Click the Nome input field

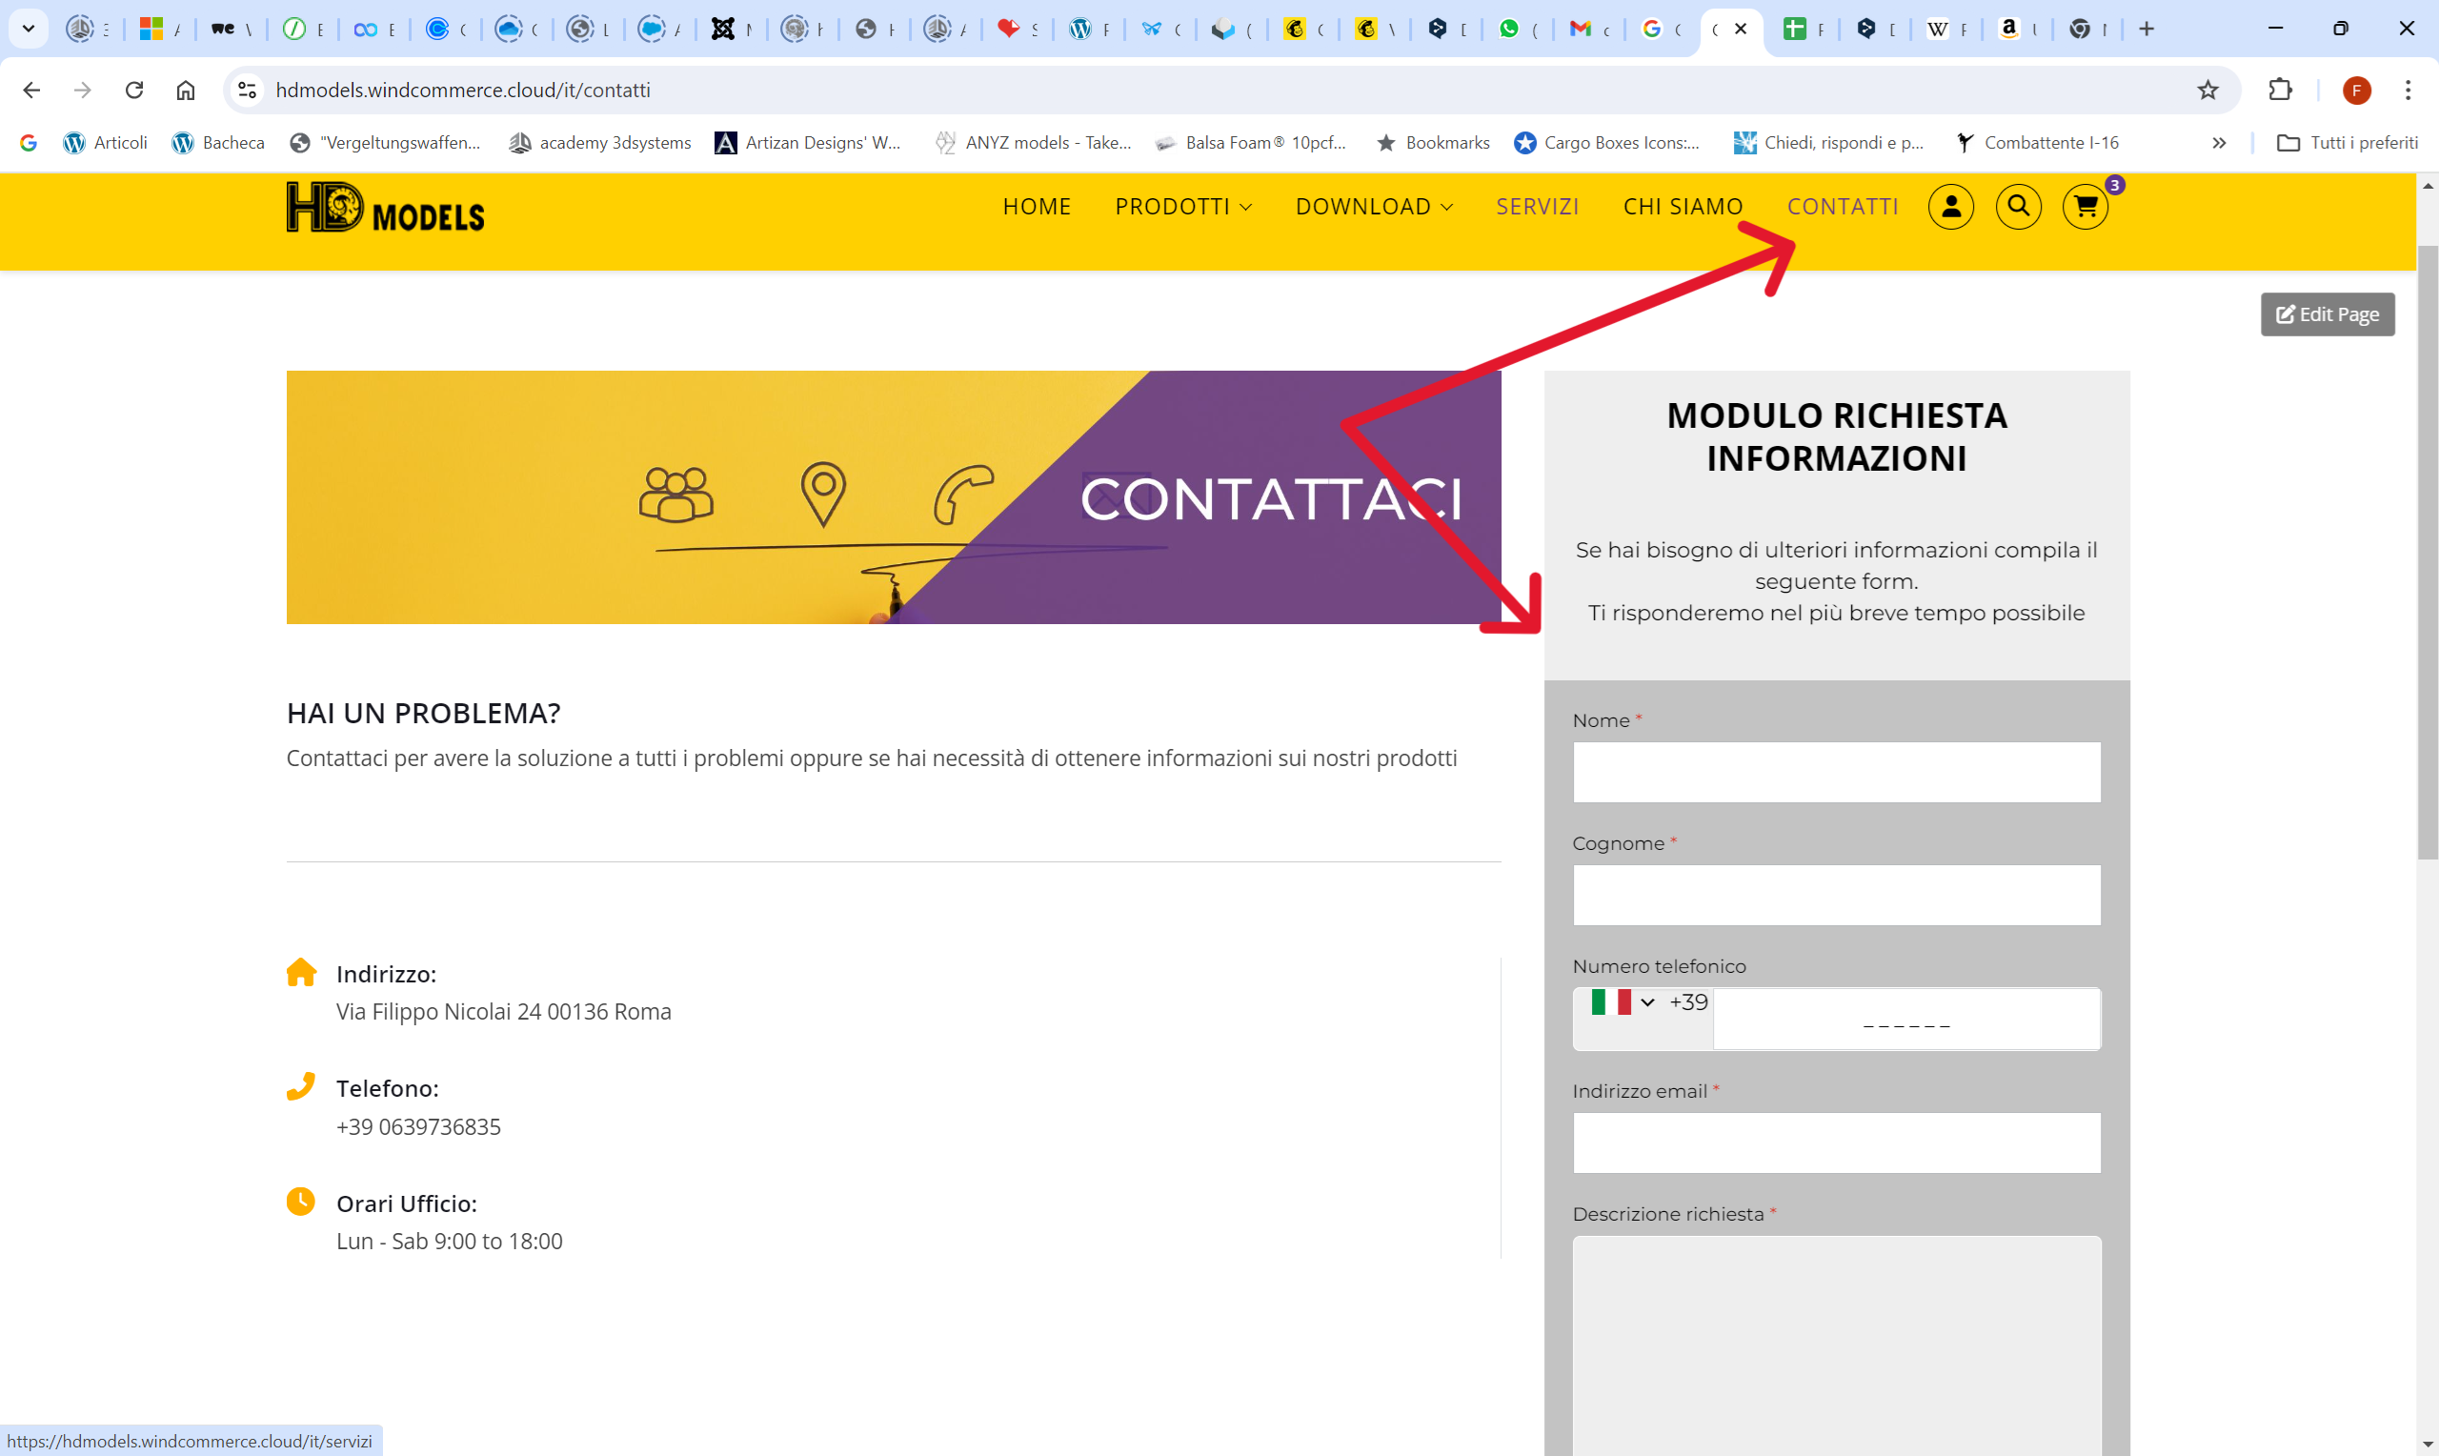pos(1836,772)
